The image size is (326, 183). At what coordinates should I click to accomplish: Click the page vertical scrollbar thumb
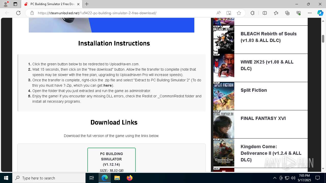pos(323,39)
